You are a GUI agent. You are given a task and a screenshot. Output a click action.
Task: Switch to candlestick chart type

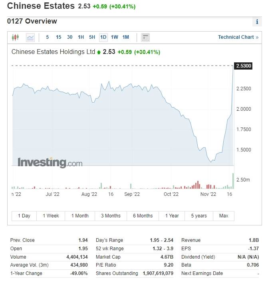coord(15,38)
